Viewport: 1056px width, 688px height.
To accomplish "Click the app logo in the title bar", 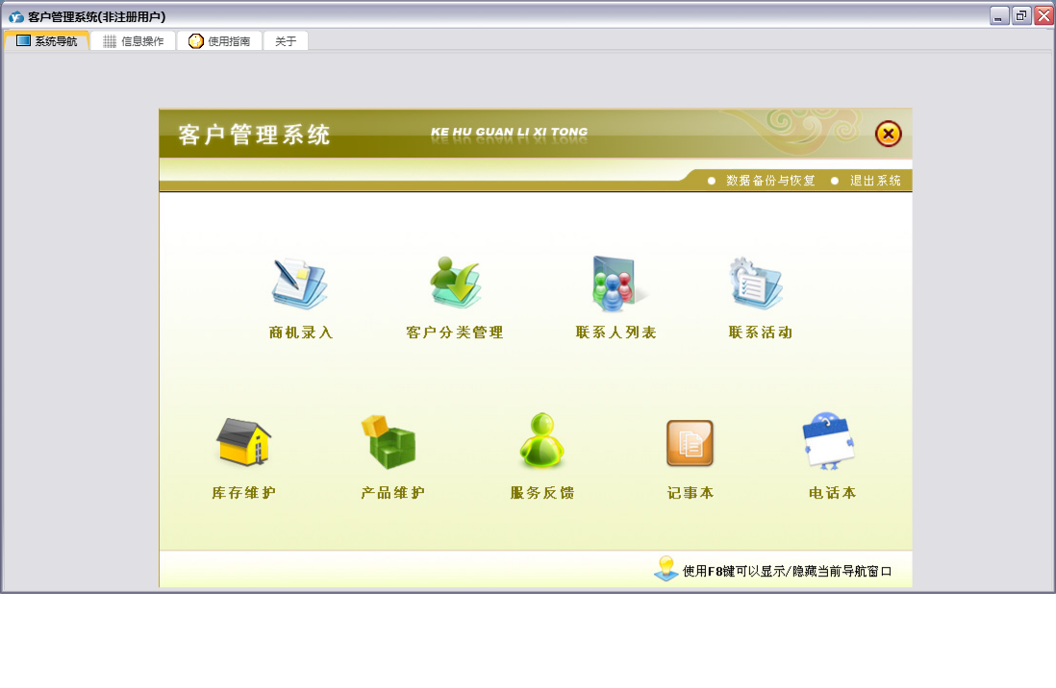I will point(16,17).
